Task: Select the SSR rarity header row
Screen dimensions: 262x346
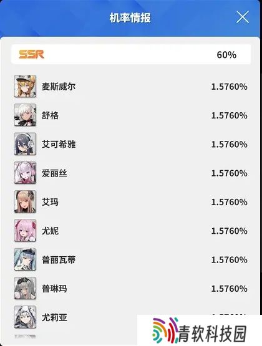Action: (x=131, y=54)
